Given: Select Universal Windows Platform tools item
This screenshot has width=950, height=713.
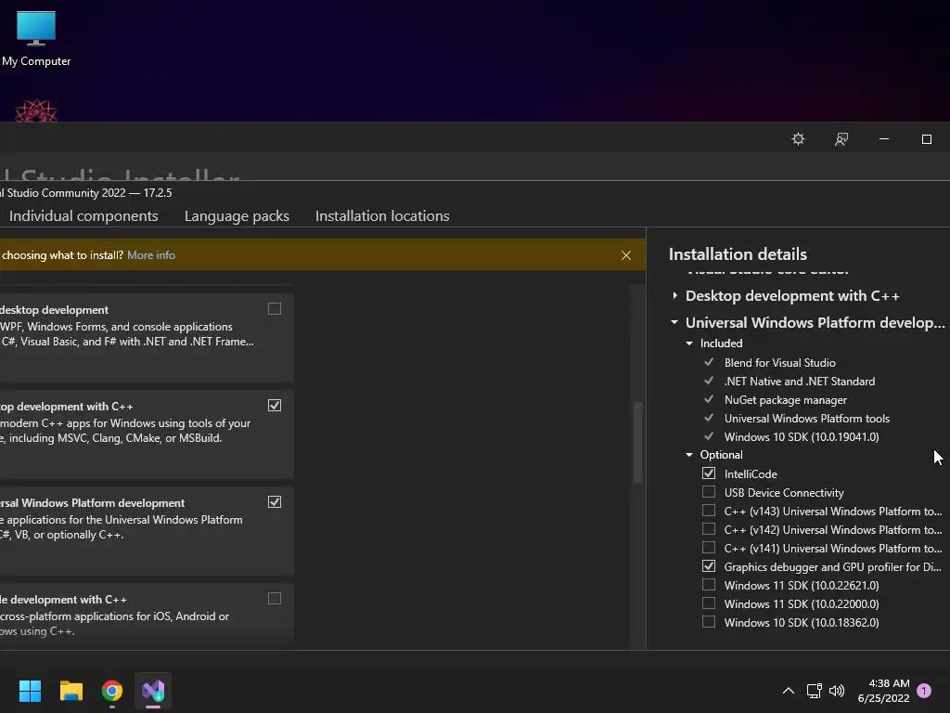Looking at the screenshot, I should [807, 419].
